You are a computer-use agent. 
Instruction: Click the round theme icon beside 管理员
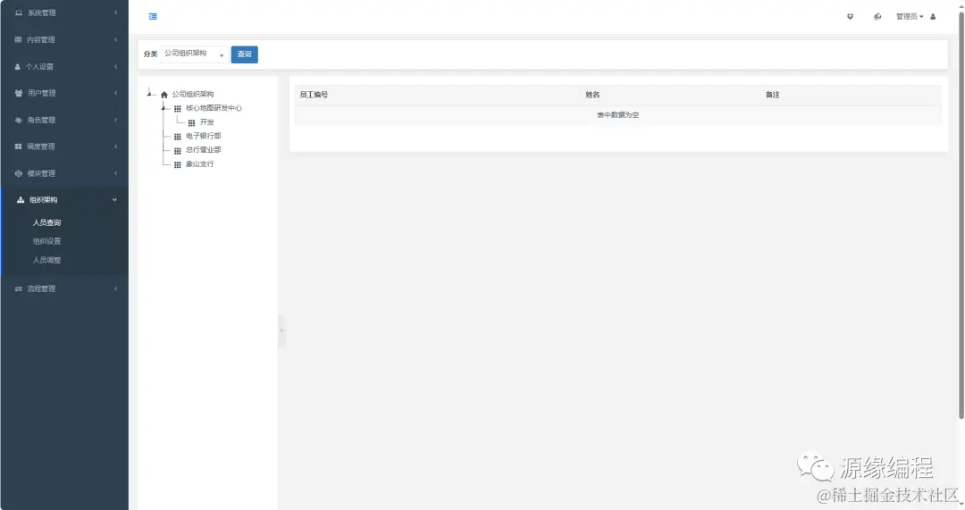pos(877,17)
